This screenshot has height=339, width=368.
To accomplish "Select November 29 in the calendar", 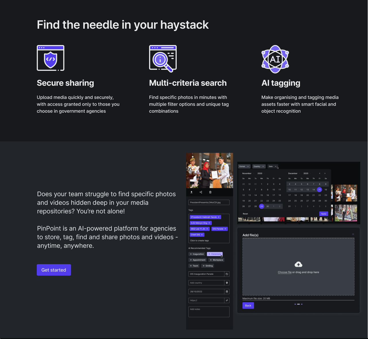I will pos(261,206).
